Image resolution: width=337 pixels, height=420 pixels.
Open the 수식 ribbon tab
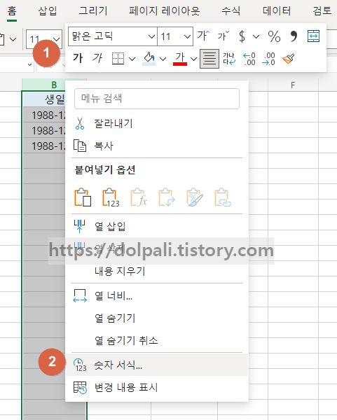tap(231, 11)
